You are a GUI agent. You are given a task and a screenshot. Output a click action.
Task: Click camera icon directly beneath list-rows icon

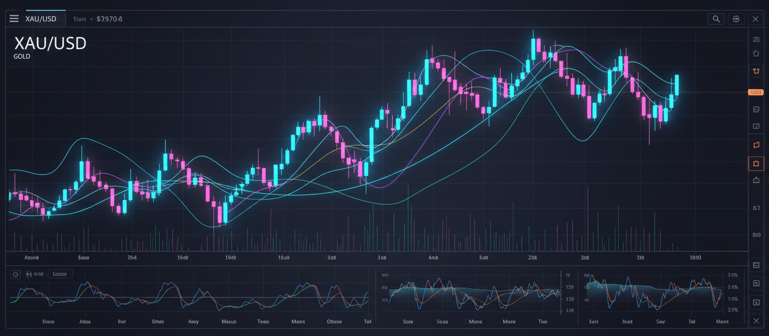[x=756, y=283]
